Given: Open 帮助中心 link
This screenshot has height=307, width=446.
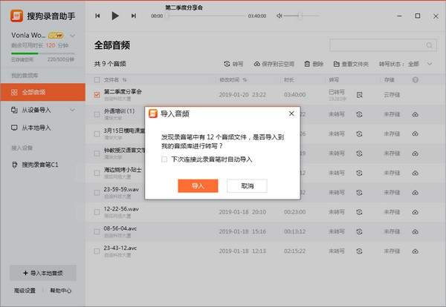Looking at the screenshot, I should pos(61,290).
